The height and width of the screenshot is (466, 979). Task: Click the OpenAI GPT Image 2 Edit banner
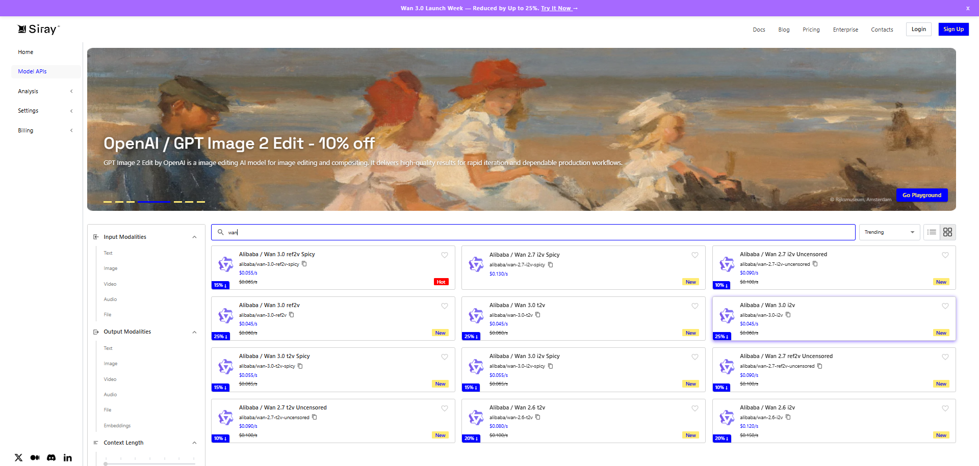click(x=522, y=129)
